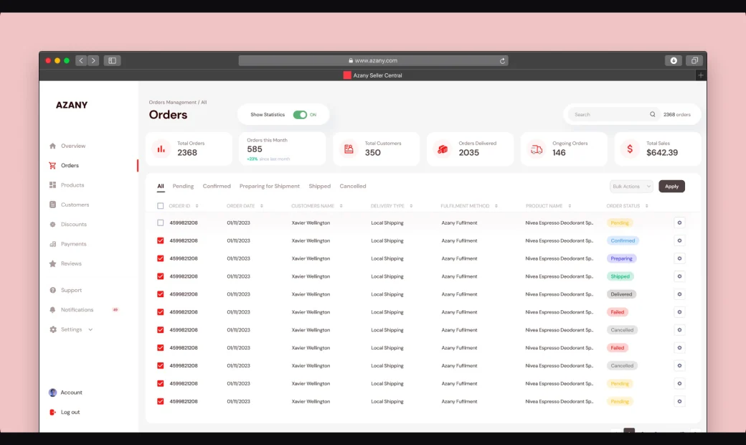Click the Log out icon
746x445 pixels.
53,412
